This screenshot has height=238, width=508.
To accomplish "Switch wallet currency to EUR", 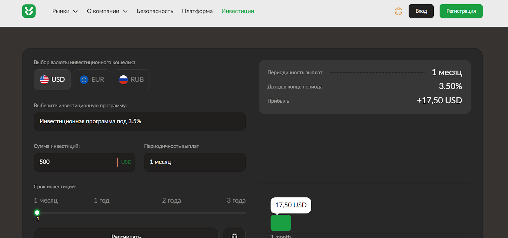I will pyautogui.click(x=92, y=80).
